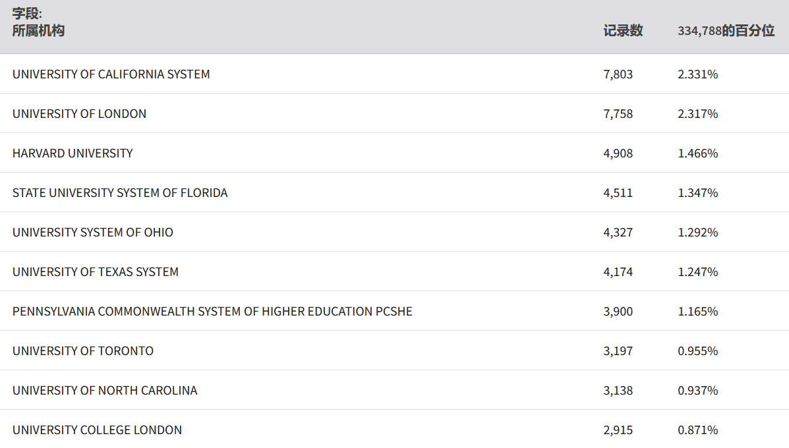Click Pennsylvania Commonwealth System PCSHE entry
This screenshot has width=789, height=448.
212,312
